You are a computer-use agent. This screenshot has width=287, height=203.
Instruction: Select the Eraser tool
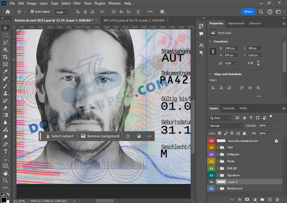(x=5, y=108)
